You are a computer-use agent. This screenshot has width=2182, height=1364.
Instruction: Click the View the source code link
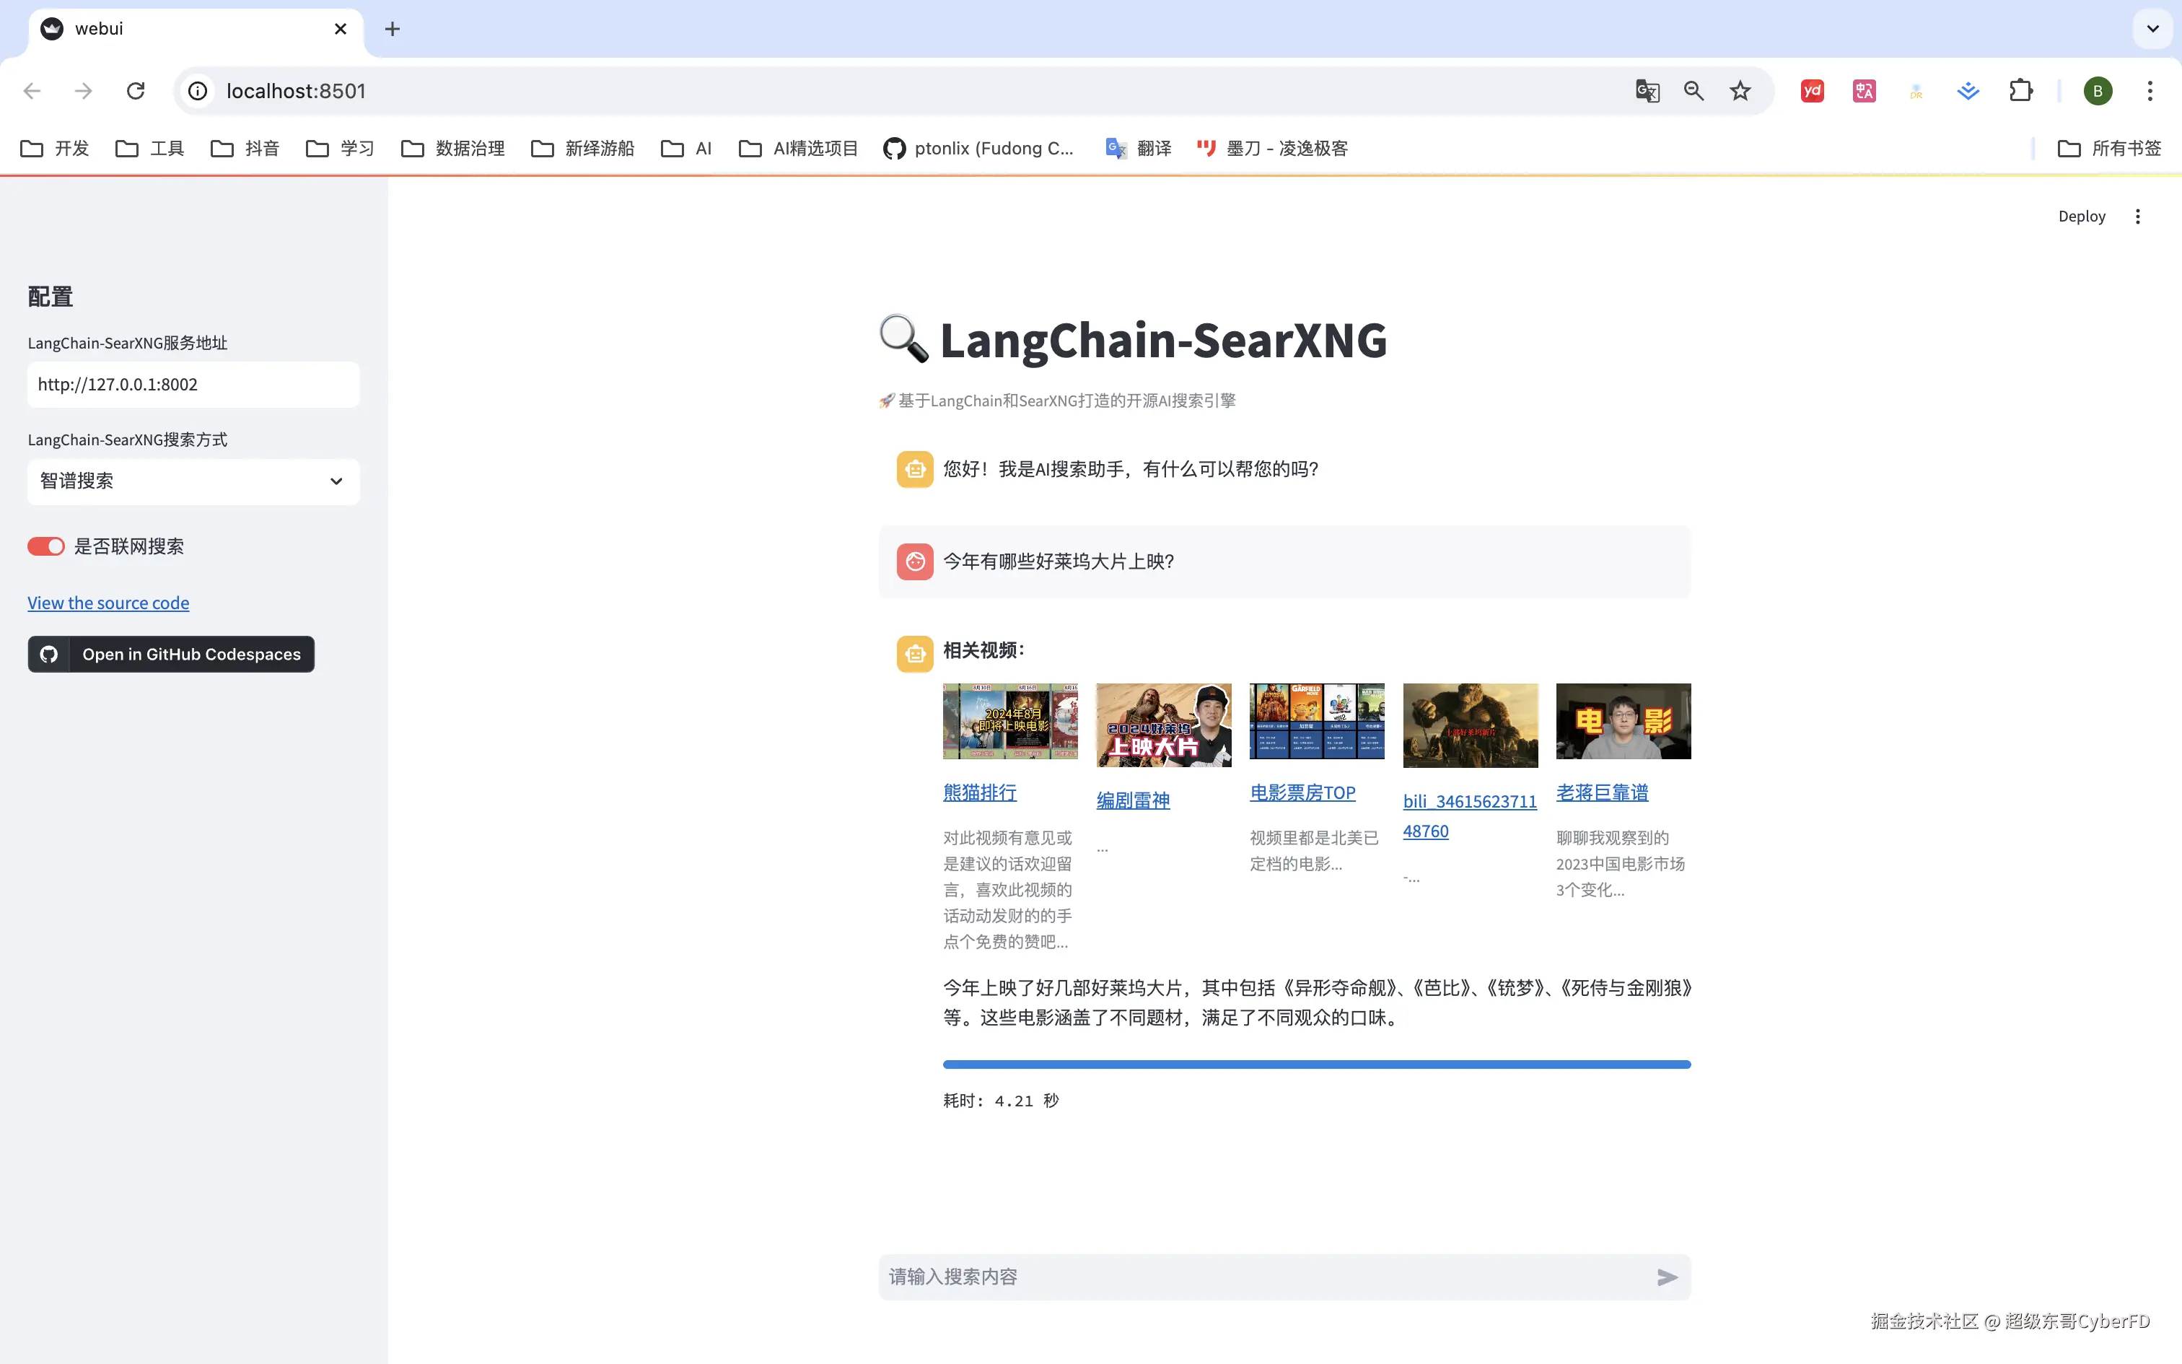point(108,603)
